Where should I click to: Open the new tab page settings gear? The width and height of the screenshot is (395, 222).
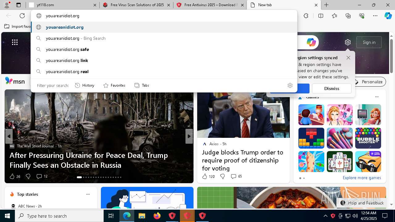pyautogui.click(x=348, y=42)
